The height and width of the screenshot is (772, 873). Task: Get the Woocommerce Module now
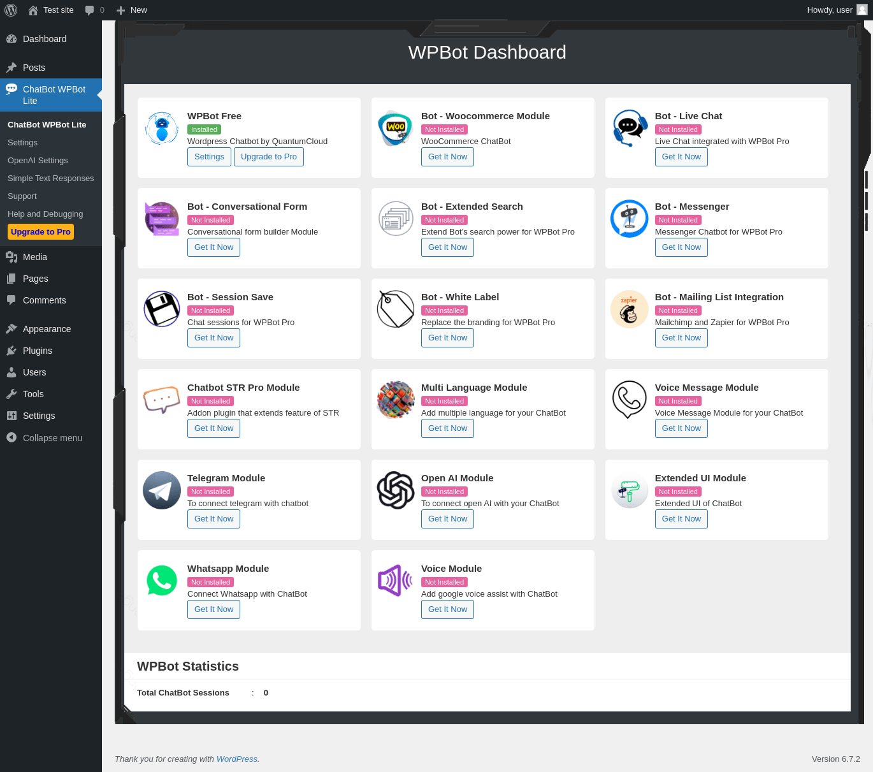[x=447, y=157]
